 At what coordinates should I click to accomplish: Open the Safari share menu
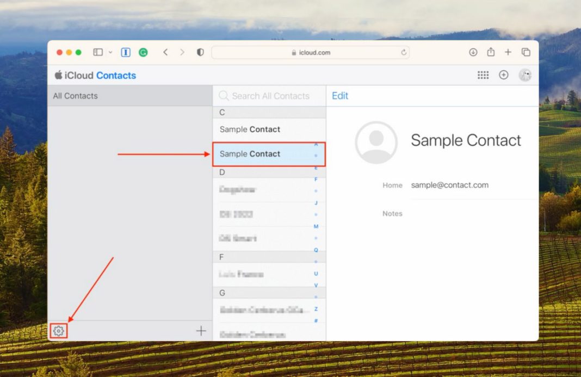click(x=491, y=52)
